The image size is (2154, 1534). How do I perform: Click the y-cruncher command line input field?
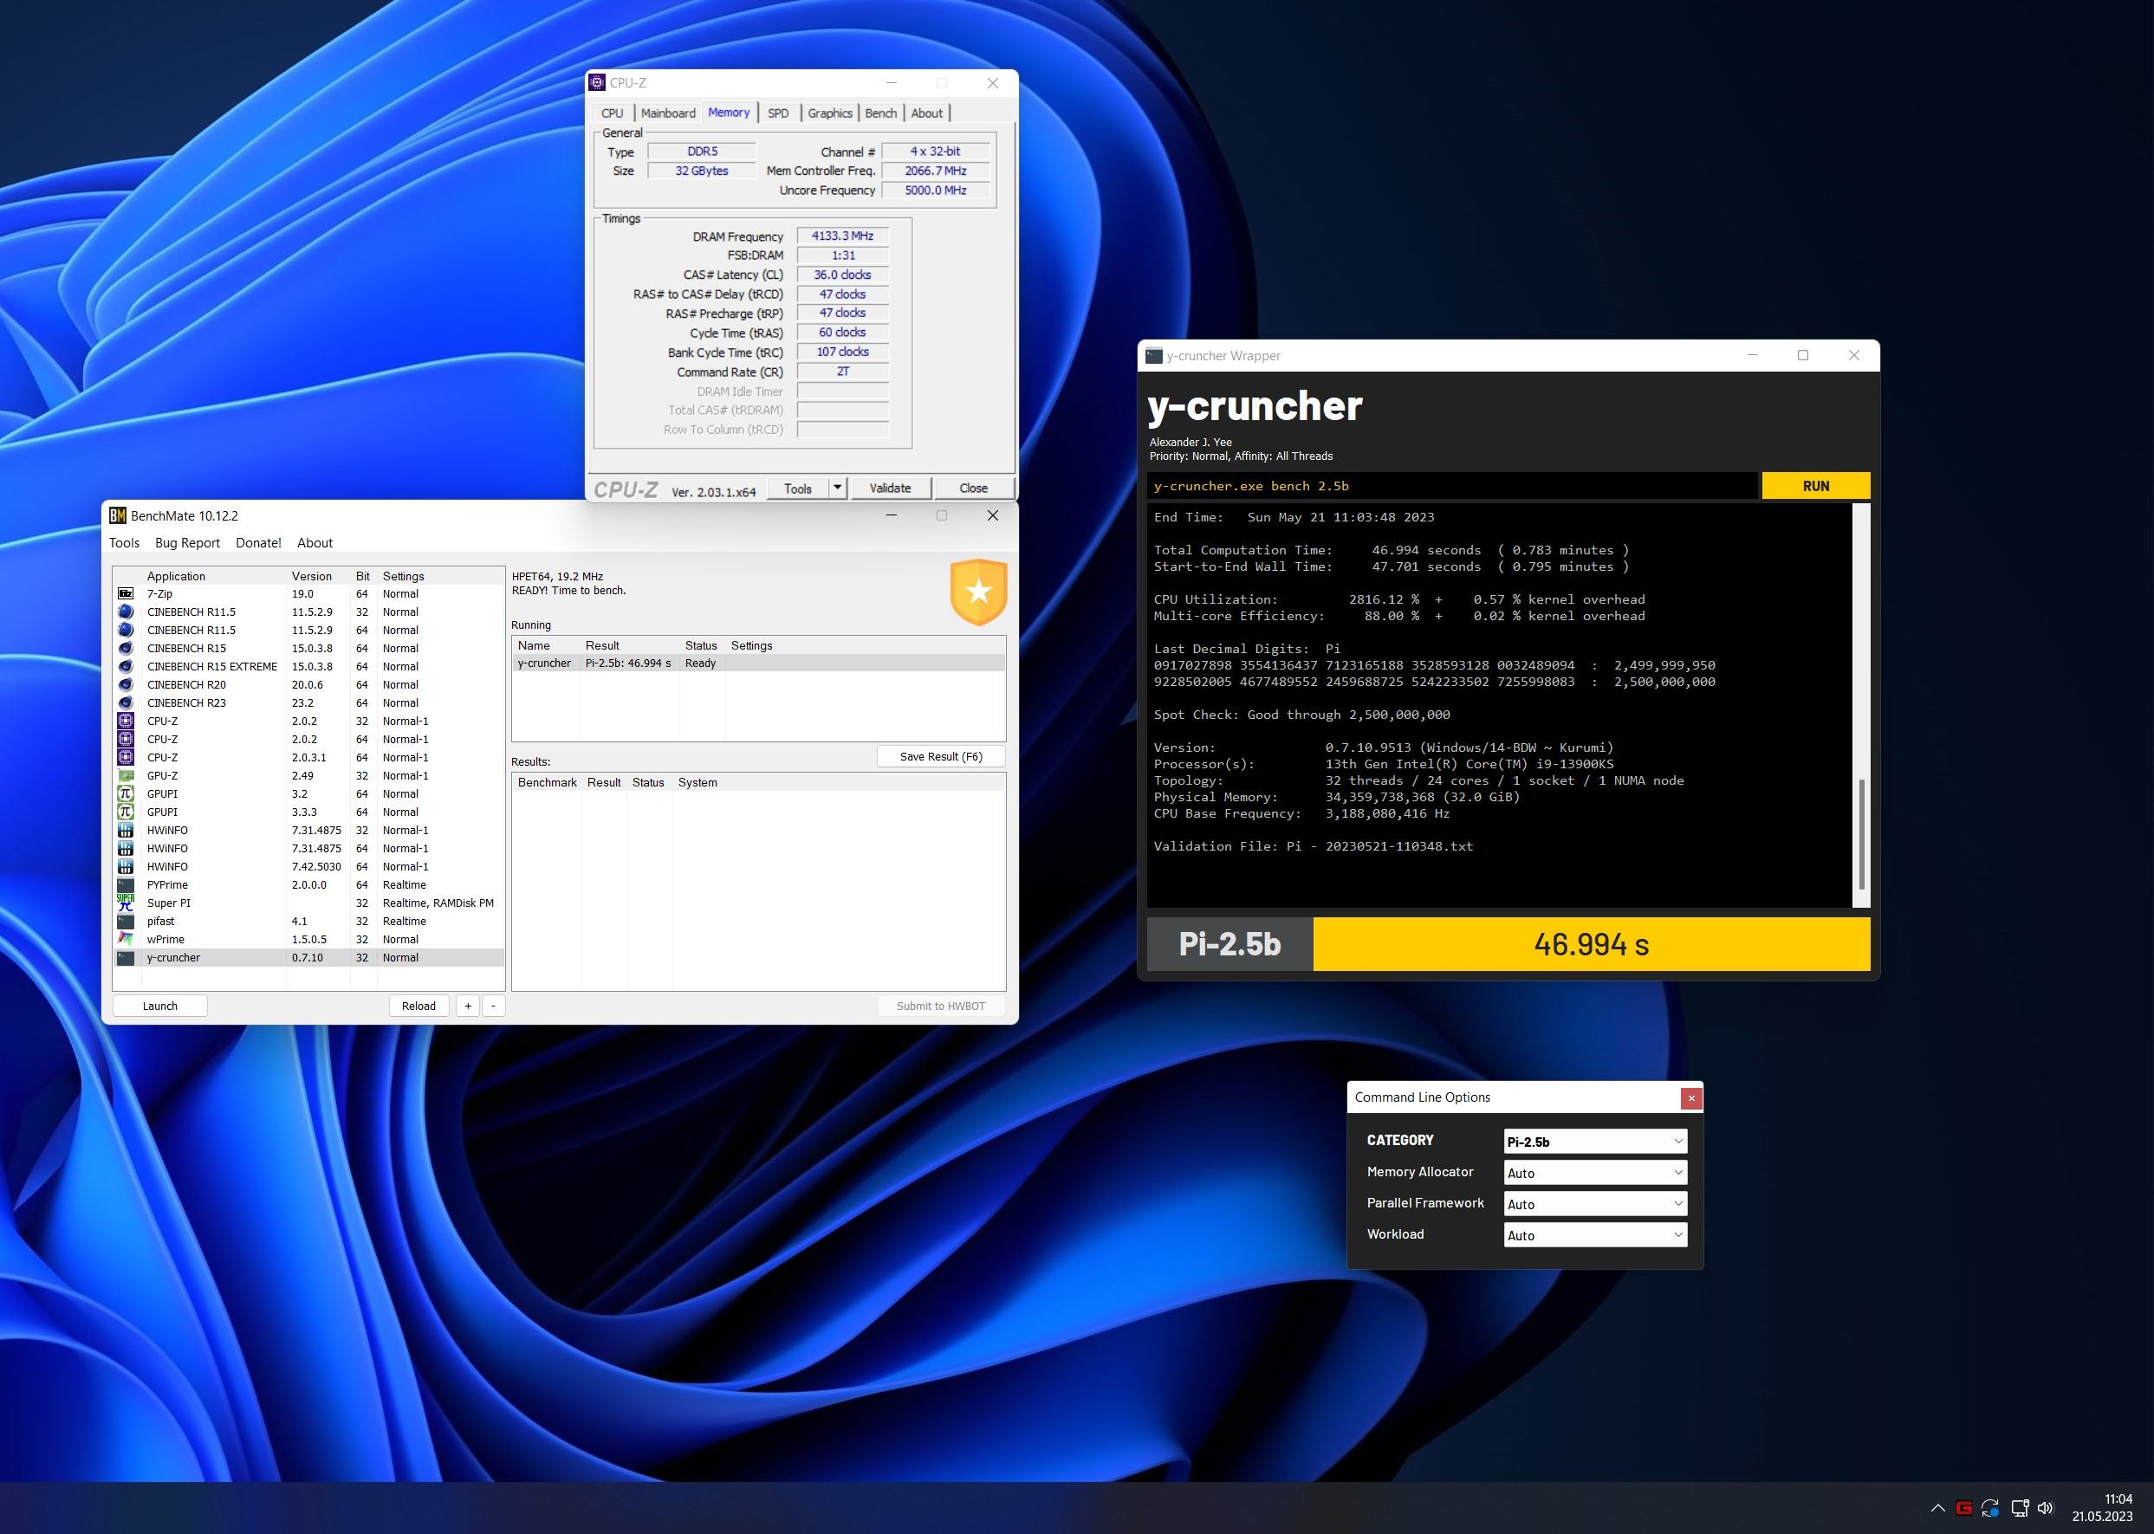(x=1452, y=487)
